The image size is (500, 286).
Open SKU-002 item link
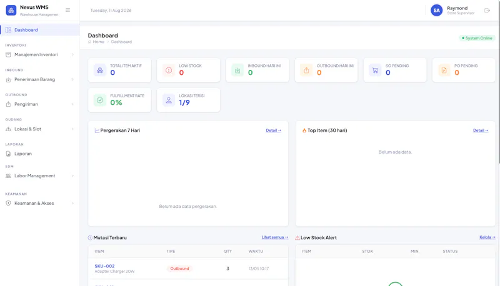coord(104,266)
